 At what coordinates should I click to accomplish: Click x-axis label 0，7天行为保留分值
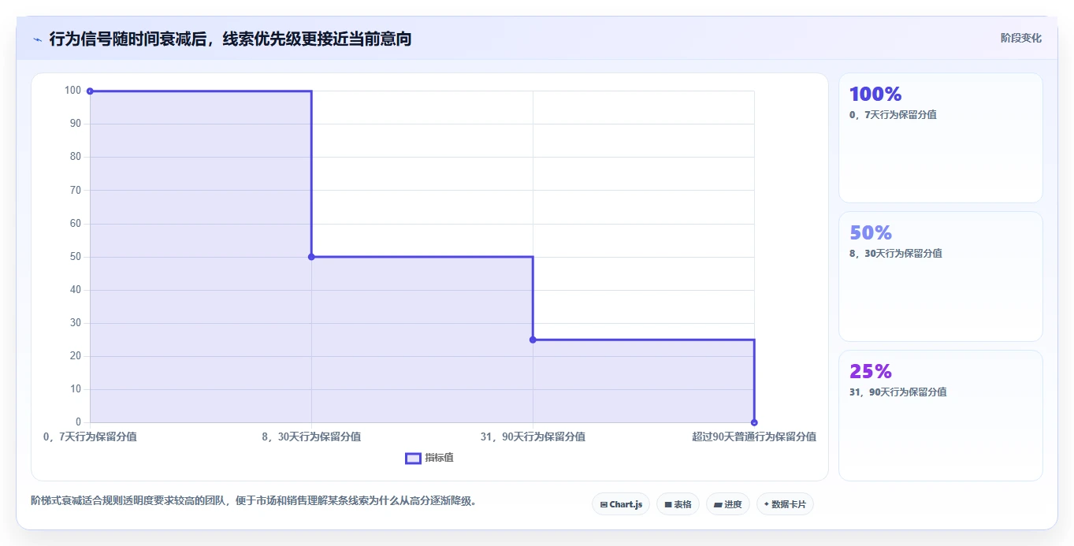[90, 436]
